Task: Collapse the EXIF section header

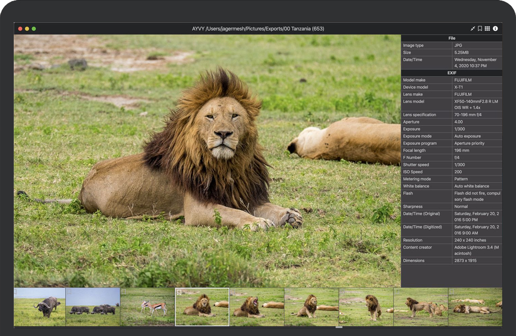Action: 451,73
